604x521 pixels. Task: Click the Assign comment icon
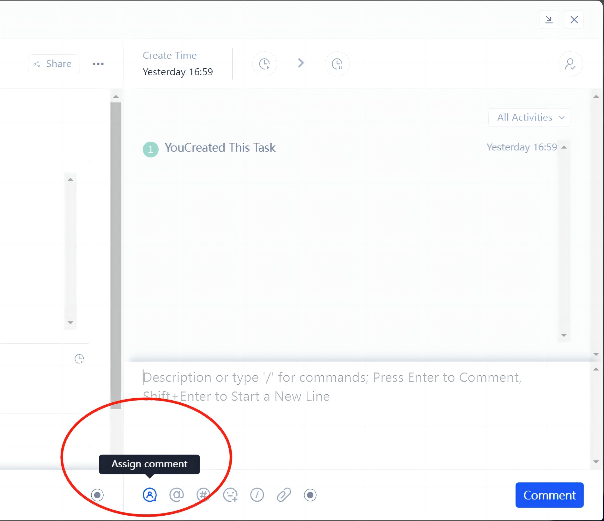(x=150, y=495)
